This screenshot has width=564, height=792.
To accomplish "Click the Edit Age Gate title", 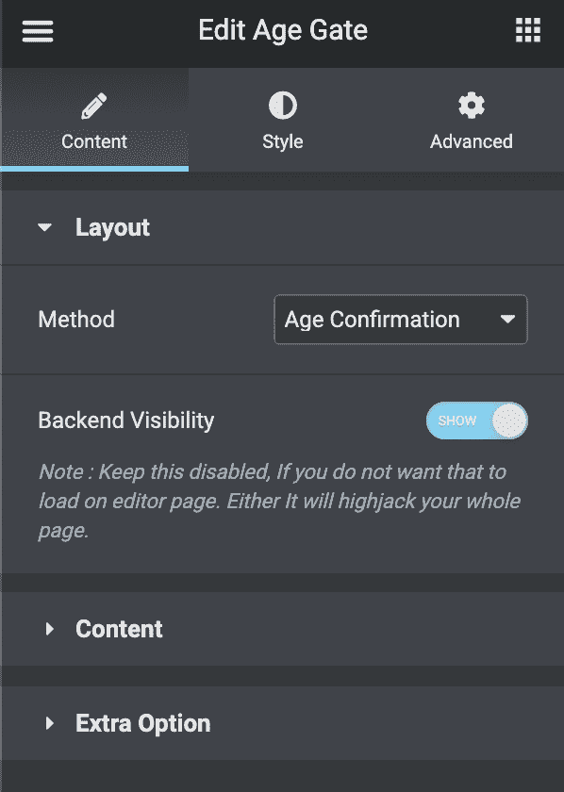I will click(x=282, y=30).
